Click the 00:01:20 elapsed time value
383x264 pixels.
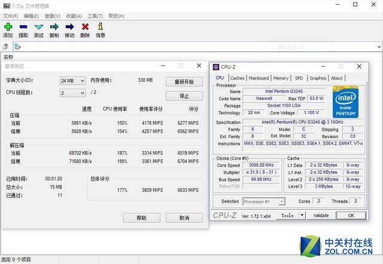click(54, 179)
